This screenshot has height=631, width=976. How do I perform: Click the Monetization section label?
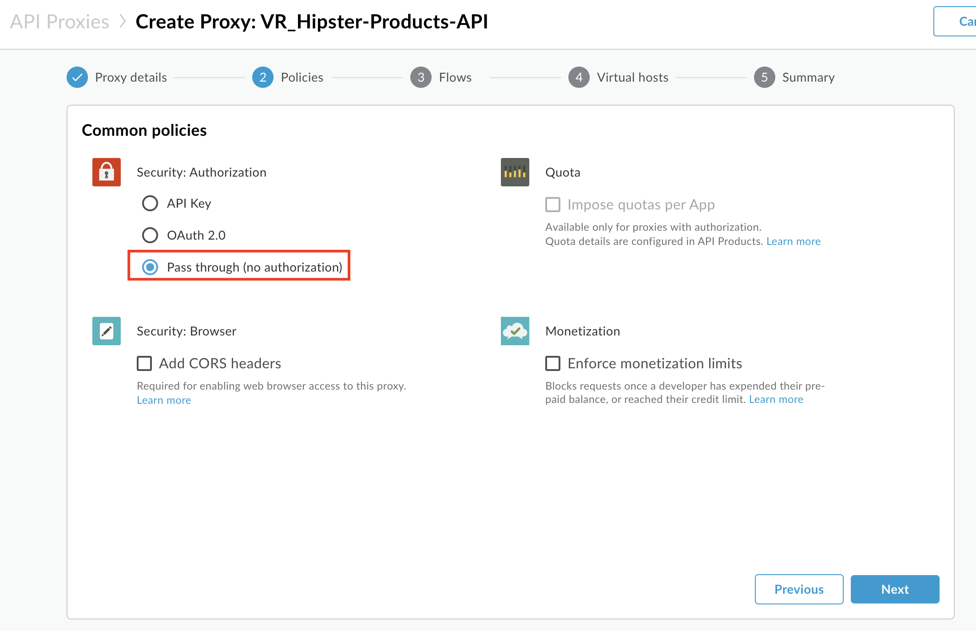[x=583, y=331]
